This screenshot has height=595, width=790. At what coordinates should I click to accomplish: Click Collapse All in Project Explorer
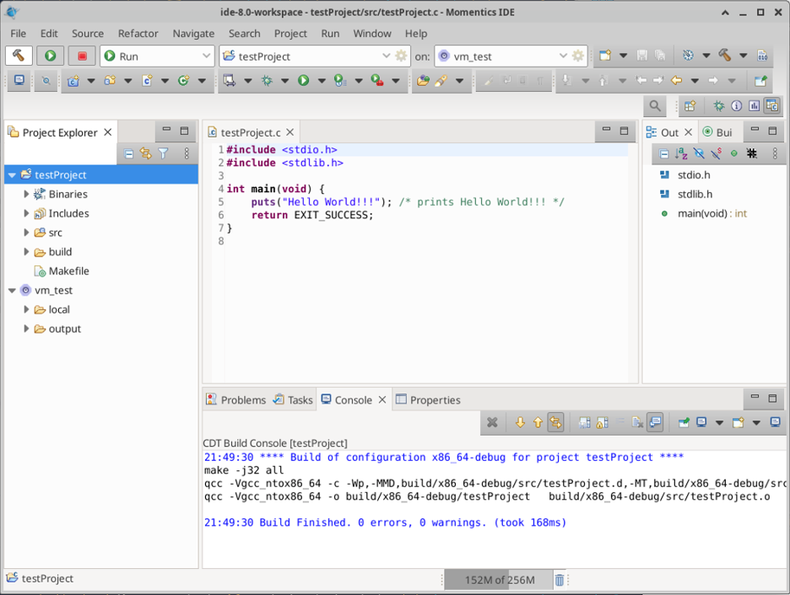pyautogui.click(x=128, y=154)
